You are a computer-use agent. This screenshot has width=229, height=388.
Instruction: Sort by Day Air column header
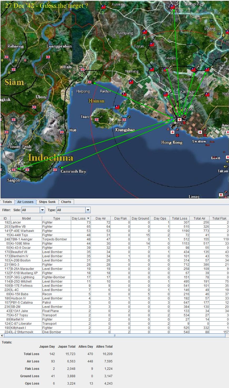click(x=101, y=218)
